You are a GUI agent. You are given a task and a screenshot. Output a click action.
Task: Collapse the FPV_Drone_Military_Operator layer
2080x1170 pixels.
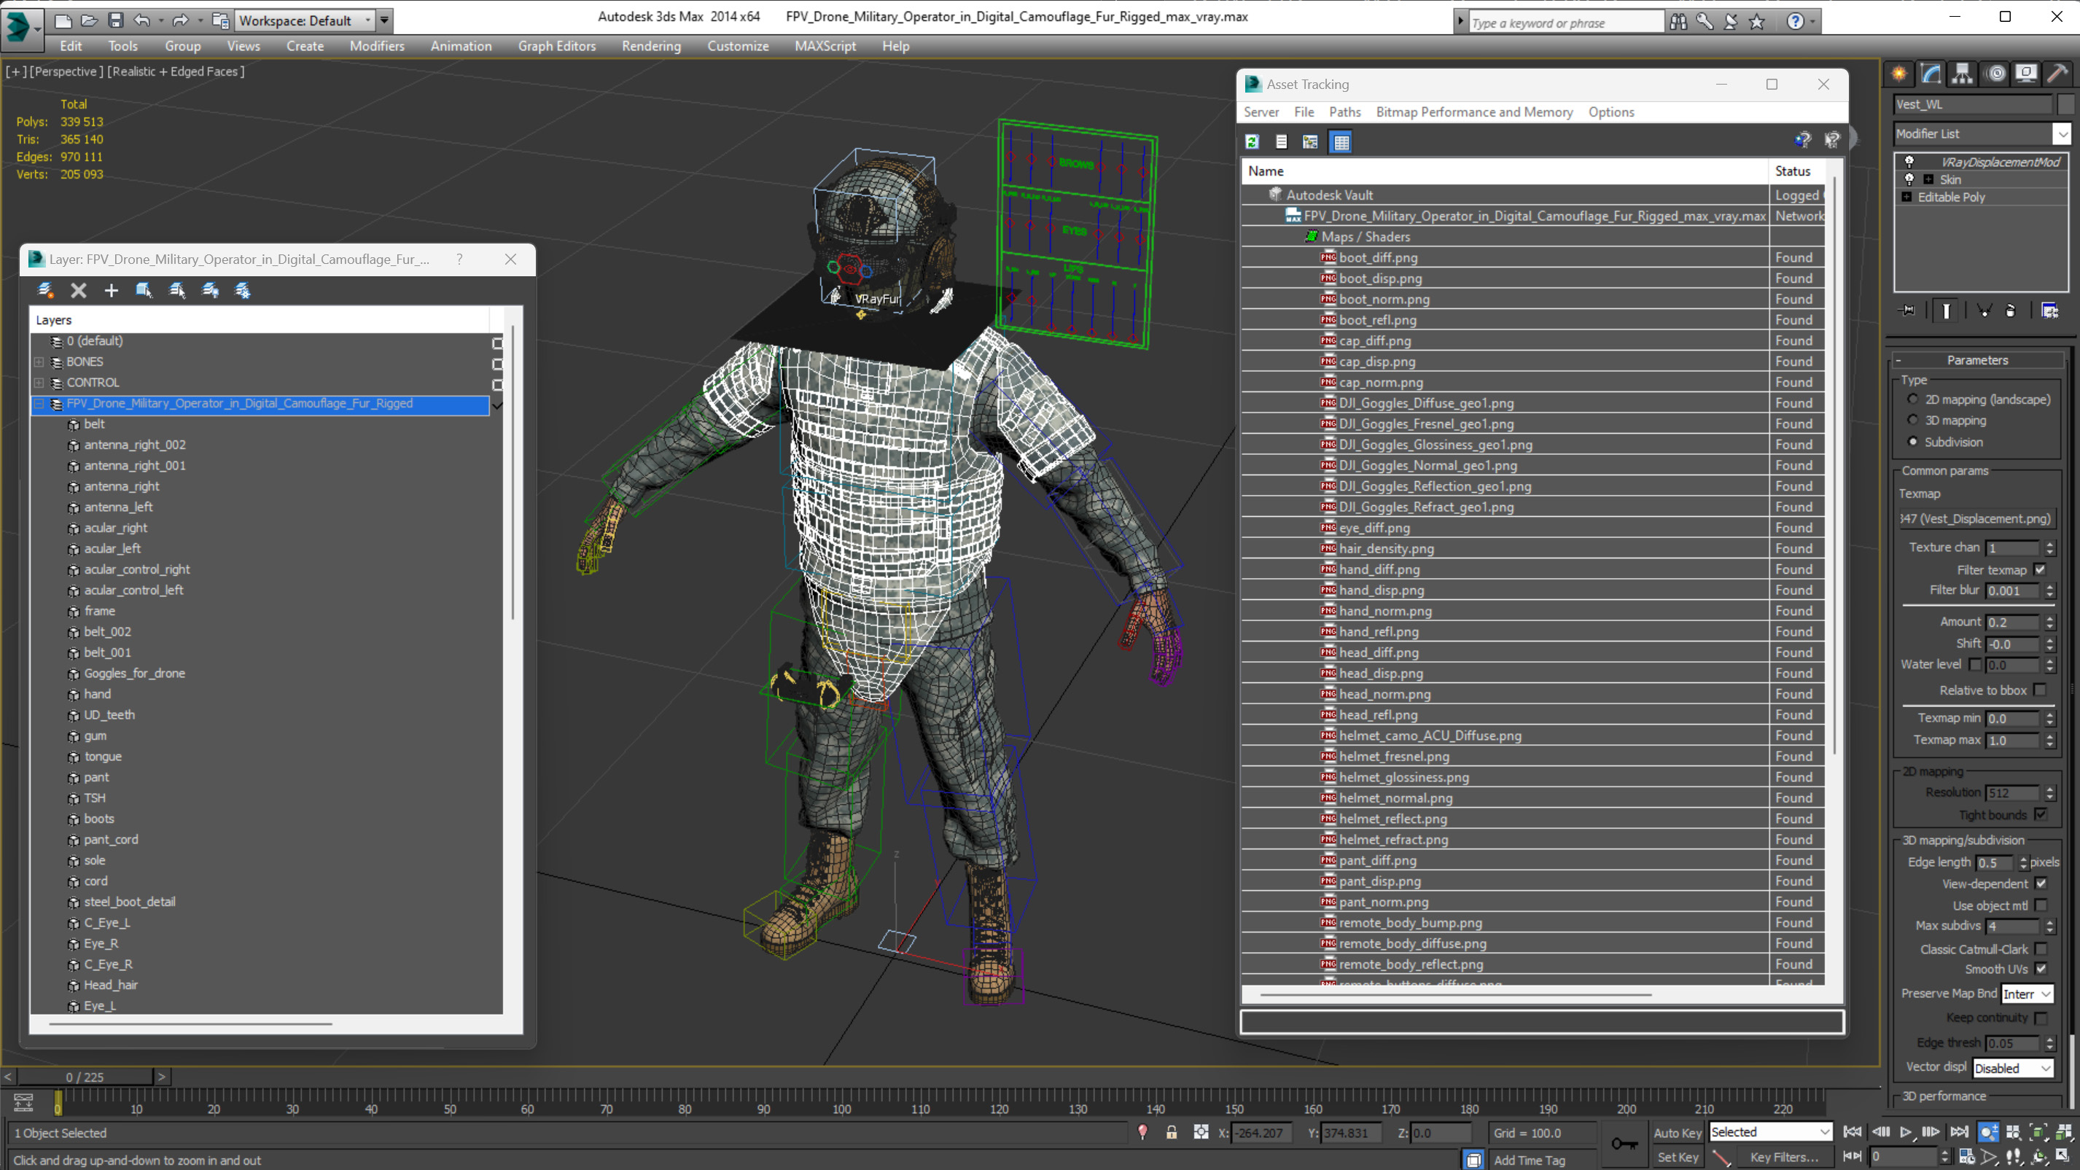tap(39, 404)
